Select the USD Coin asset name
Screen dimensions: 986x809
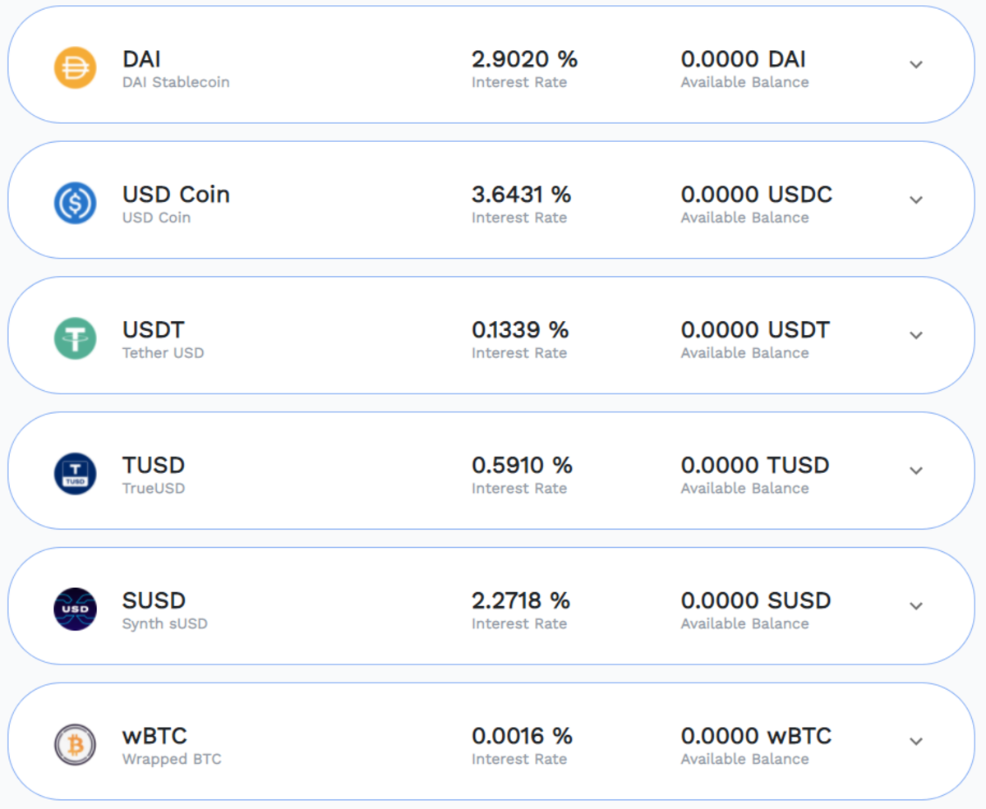click(x=176, y=194)
